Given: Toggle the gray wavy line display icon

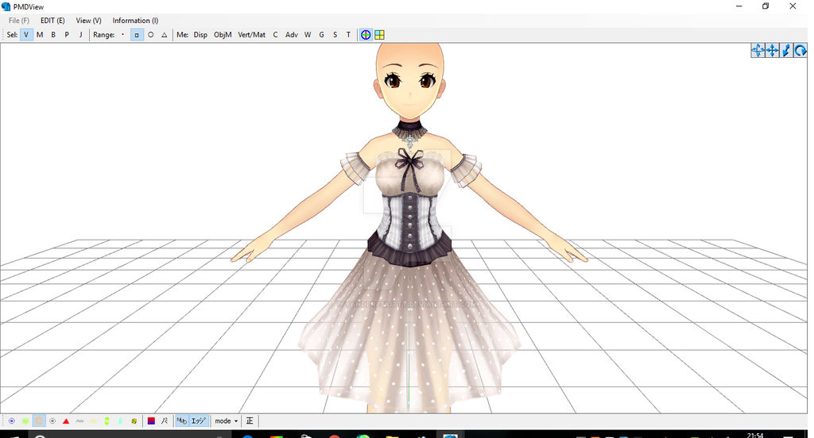Looking at the screenshot, I should 79,421.
